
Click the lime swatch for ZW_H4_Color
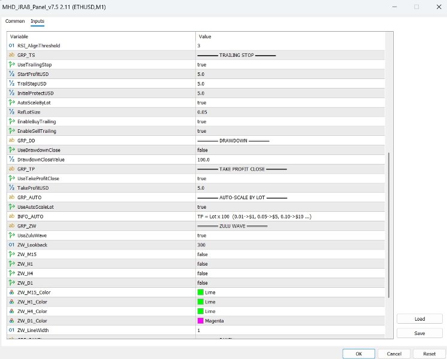click(200, 311)
